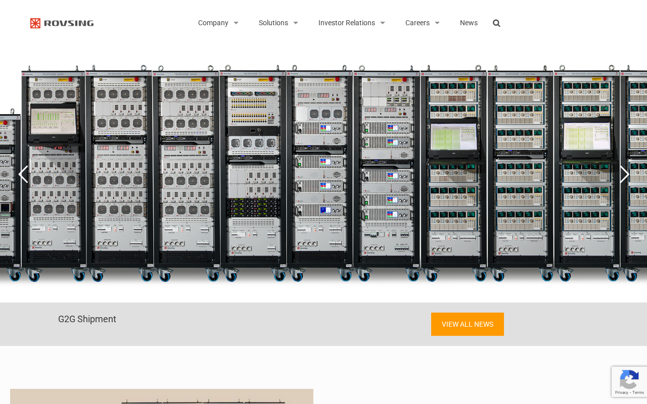Click the Rovsing logo in the header

(62, 23)
